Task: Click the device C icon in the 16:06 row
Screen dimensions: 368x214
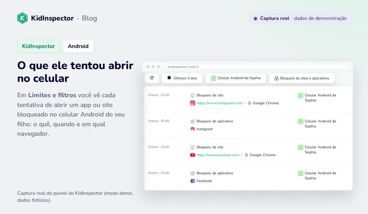Action: click(301, 174)
